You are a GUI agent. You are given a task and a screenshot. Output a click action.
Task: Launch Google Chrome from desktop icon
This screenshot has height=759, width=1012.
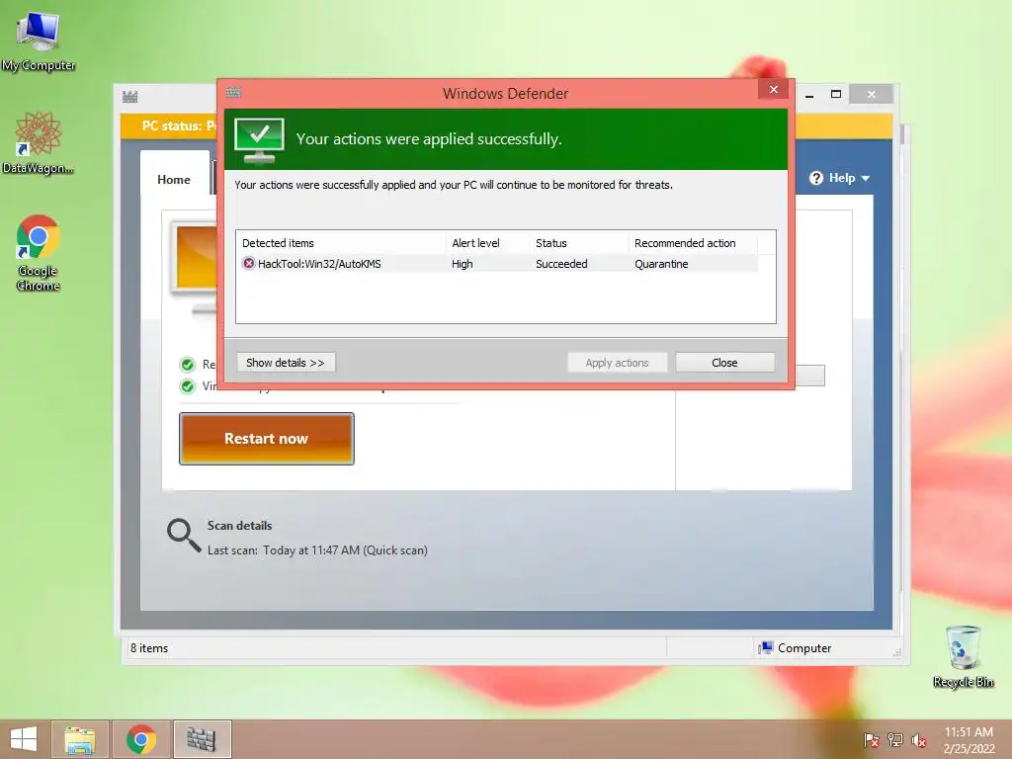[38, 252]
